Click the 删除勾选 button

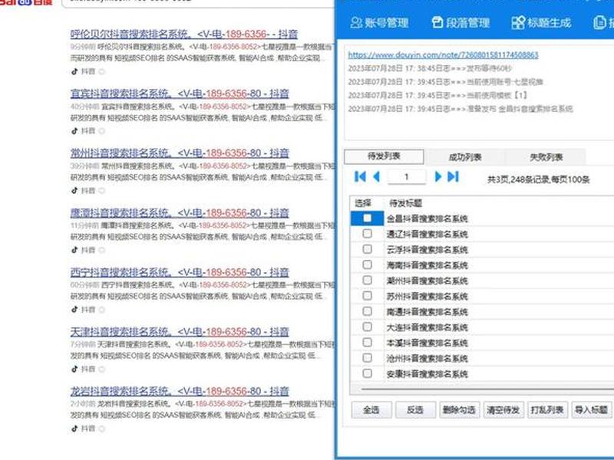coord(459,409)
